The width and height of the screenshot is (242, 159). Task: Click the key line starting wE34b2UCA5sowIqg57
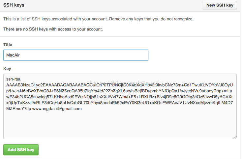pyautogui.click(x=119, y=97)
